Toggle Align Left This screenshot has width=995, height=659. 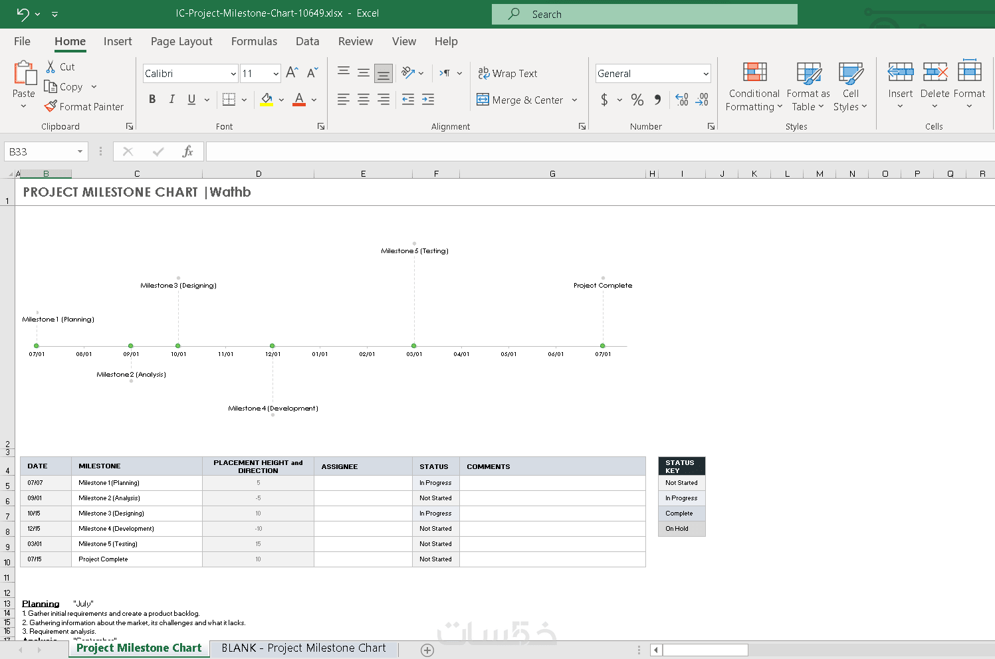point(344,100)
